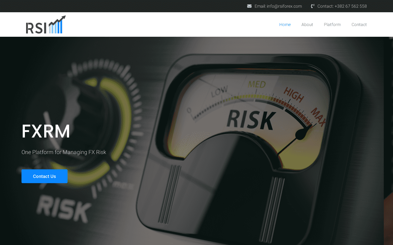
Task: Click the One Platform for Managing FX Risk tagline
Action: point(64,152)
